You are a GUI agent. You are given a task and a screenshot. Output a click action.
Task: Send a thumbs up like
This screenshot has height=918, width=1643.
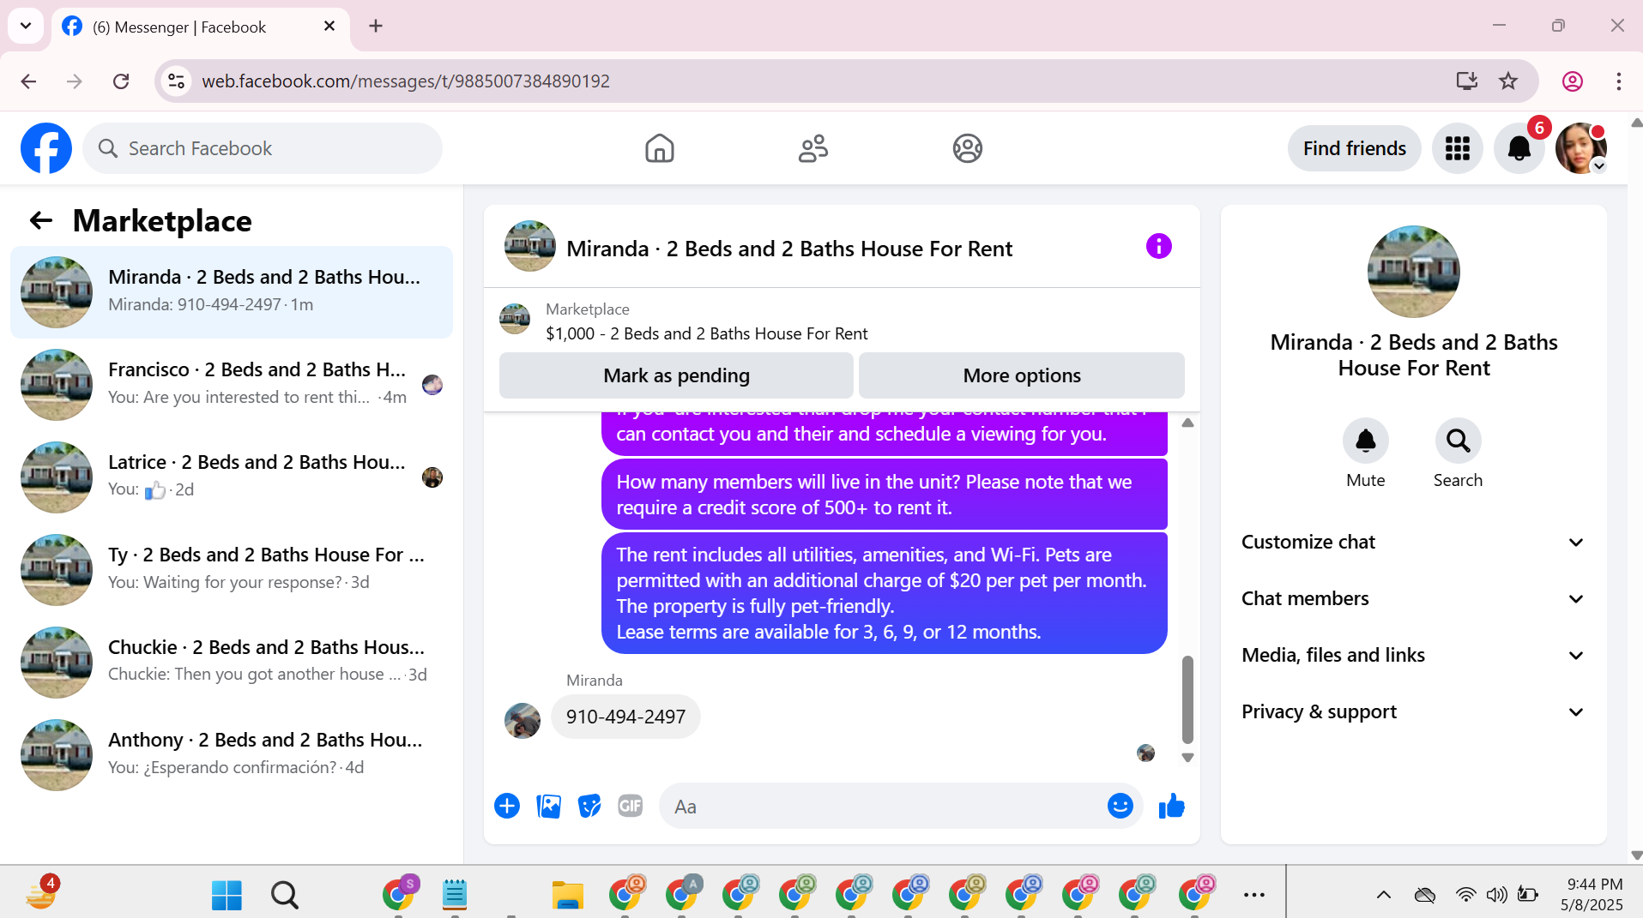point(1171,806)
